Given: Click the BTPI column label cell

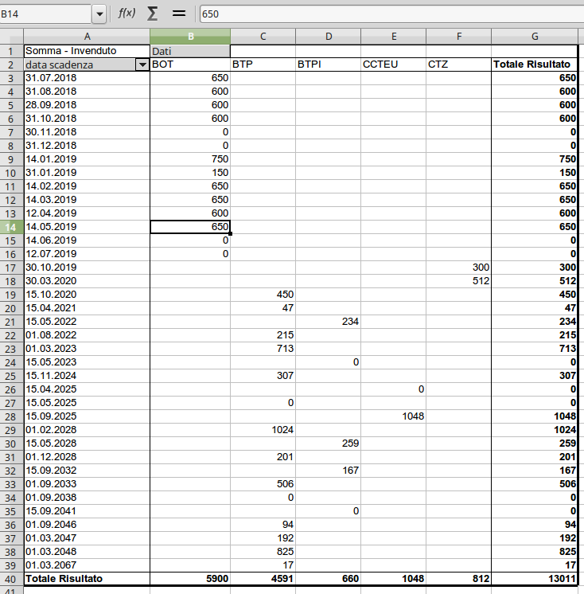Looking at the screenshot, I should tap(328, 64).
